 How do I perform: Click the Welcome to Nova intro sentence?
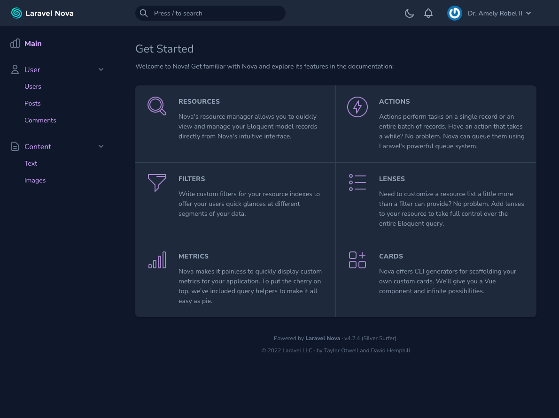point(264,66)
